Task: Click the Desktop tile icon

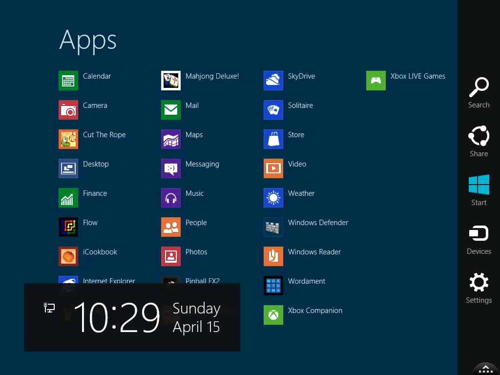Action: 68,168
